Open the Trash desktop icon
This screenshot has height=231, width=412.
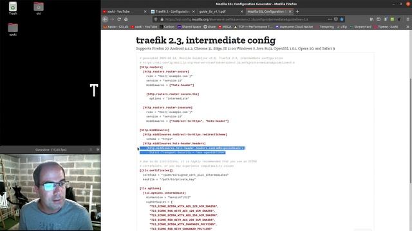point(13,8)
